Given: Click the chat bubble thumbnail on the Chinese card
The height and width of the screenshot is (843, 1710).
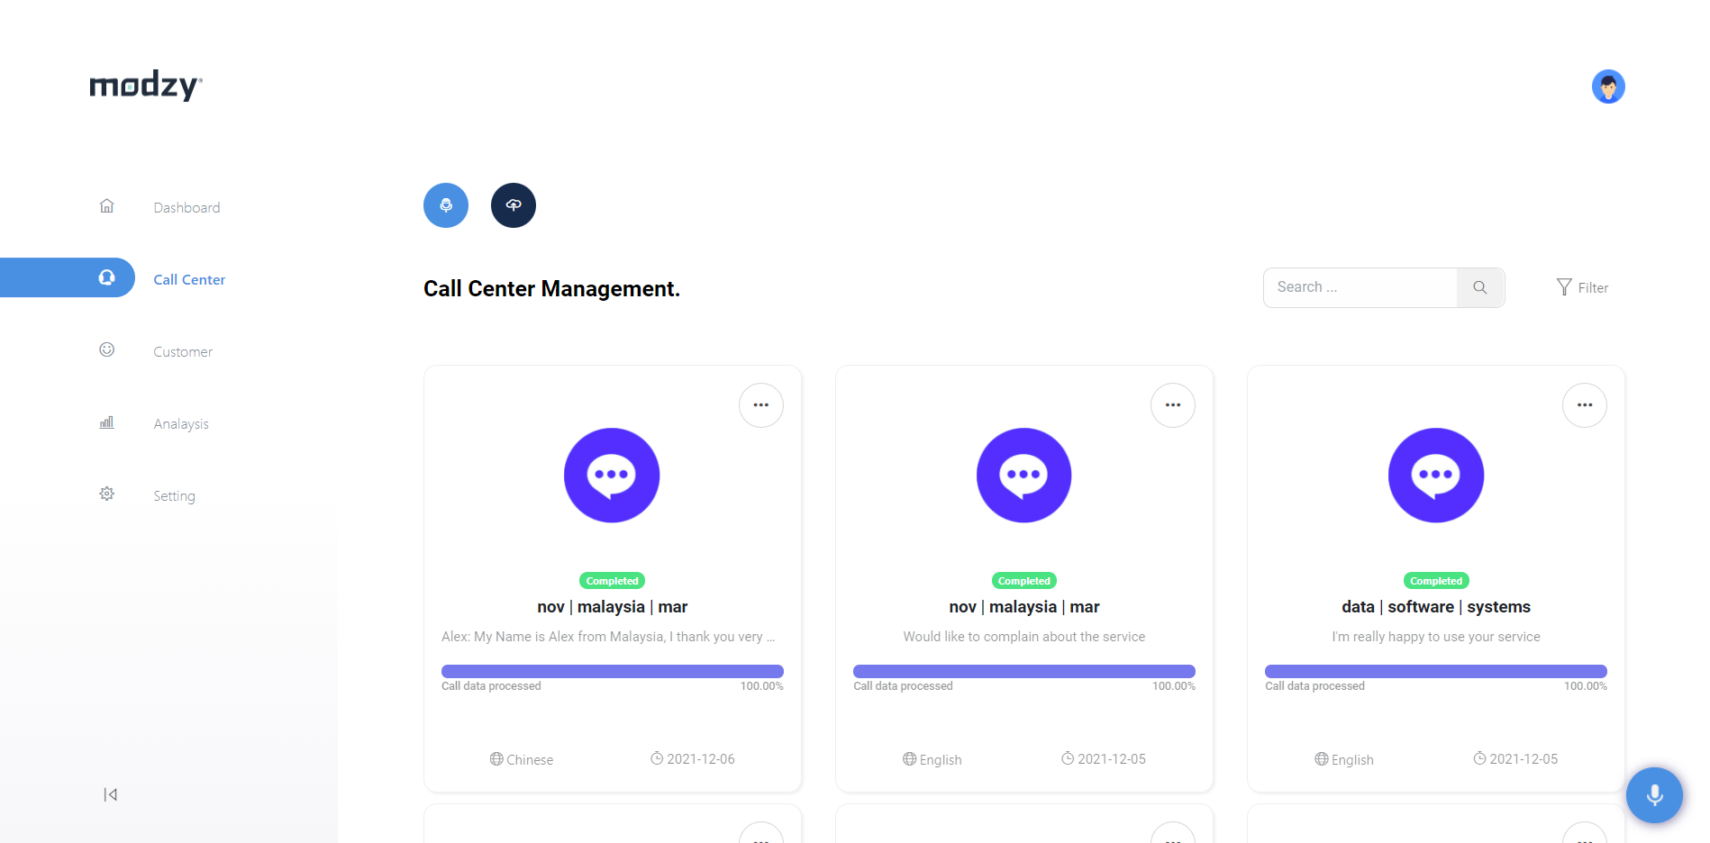Looking at the screenshot, I should tap(612, 476).
